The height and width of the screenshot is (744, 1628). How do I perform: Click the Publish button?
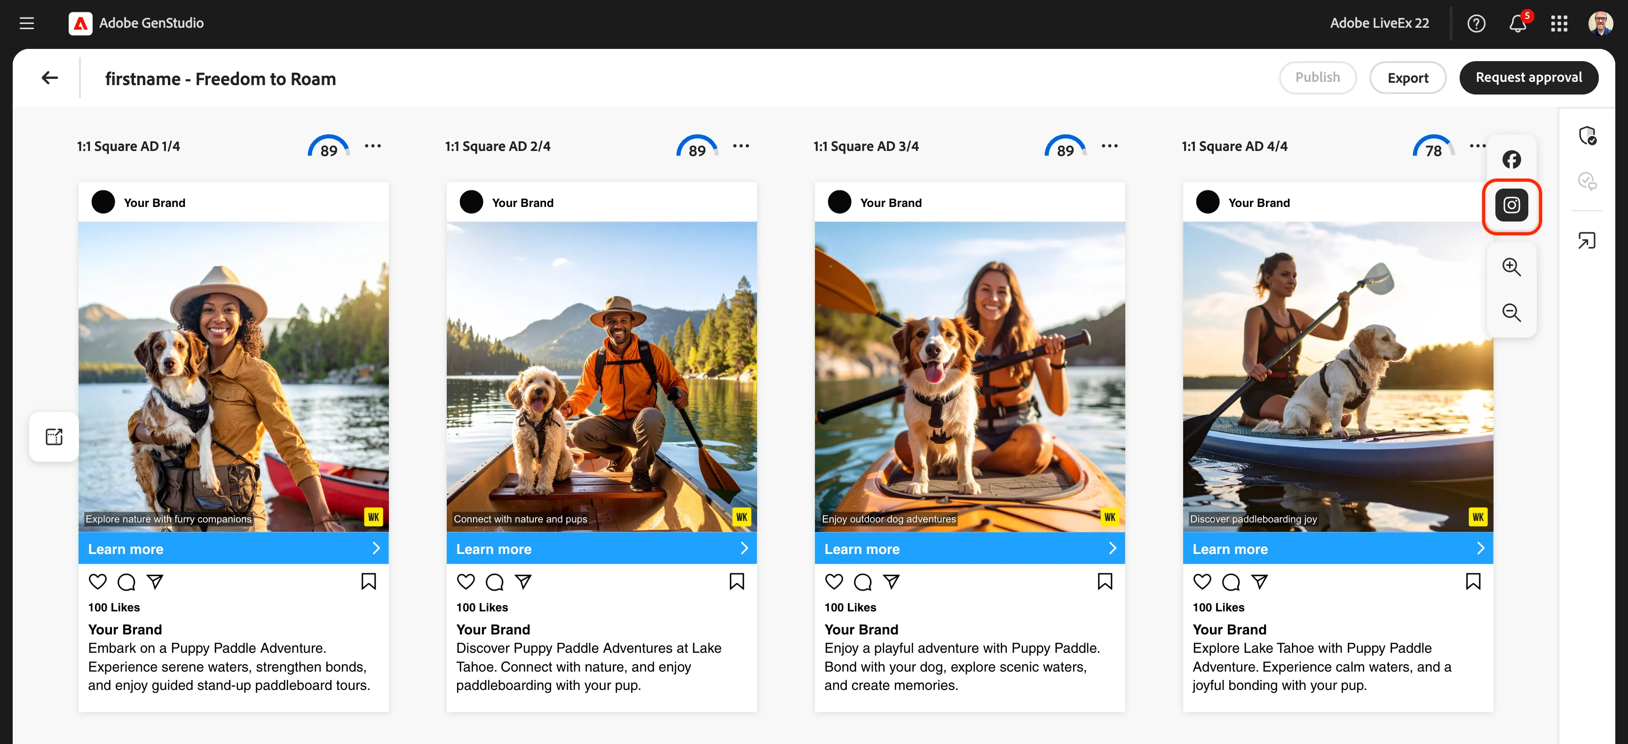coord(1317,78)
